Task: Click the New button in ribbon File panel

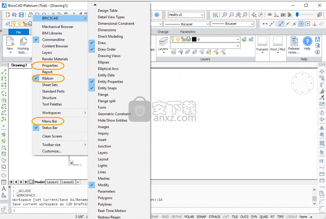Action: (10, 44)
